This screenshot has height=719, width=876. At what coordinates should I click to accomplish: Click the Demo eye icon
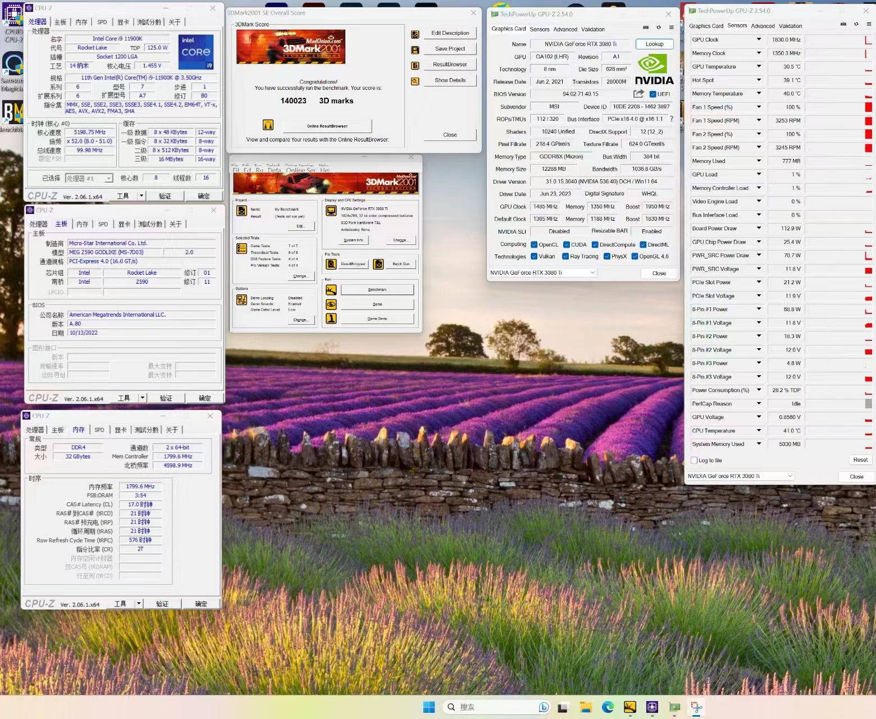[331, 304]
